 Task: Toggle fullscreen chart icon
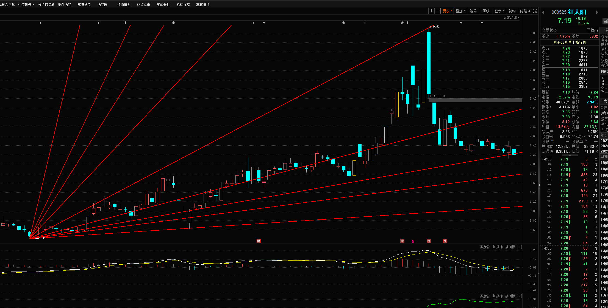pyautogui.click(x=535, y=11)
